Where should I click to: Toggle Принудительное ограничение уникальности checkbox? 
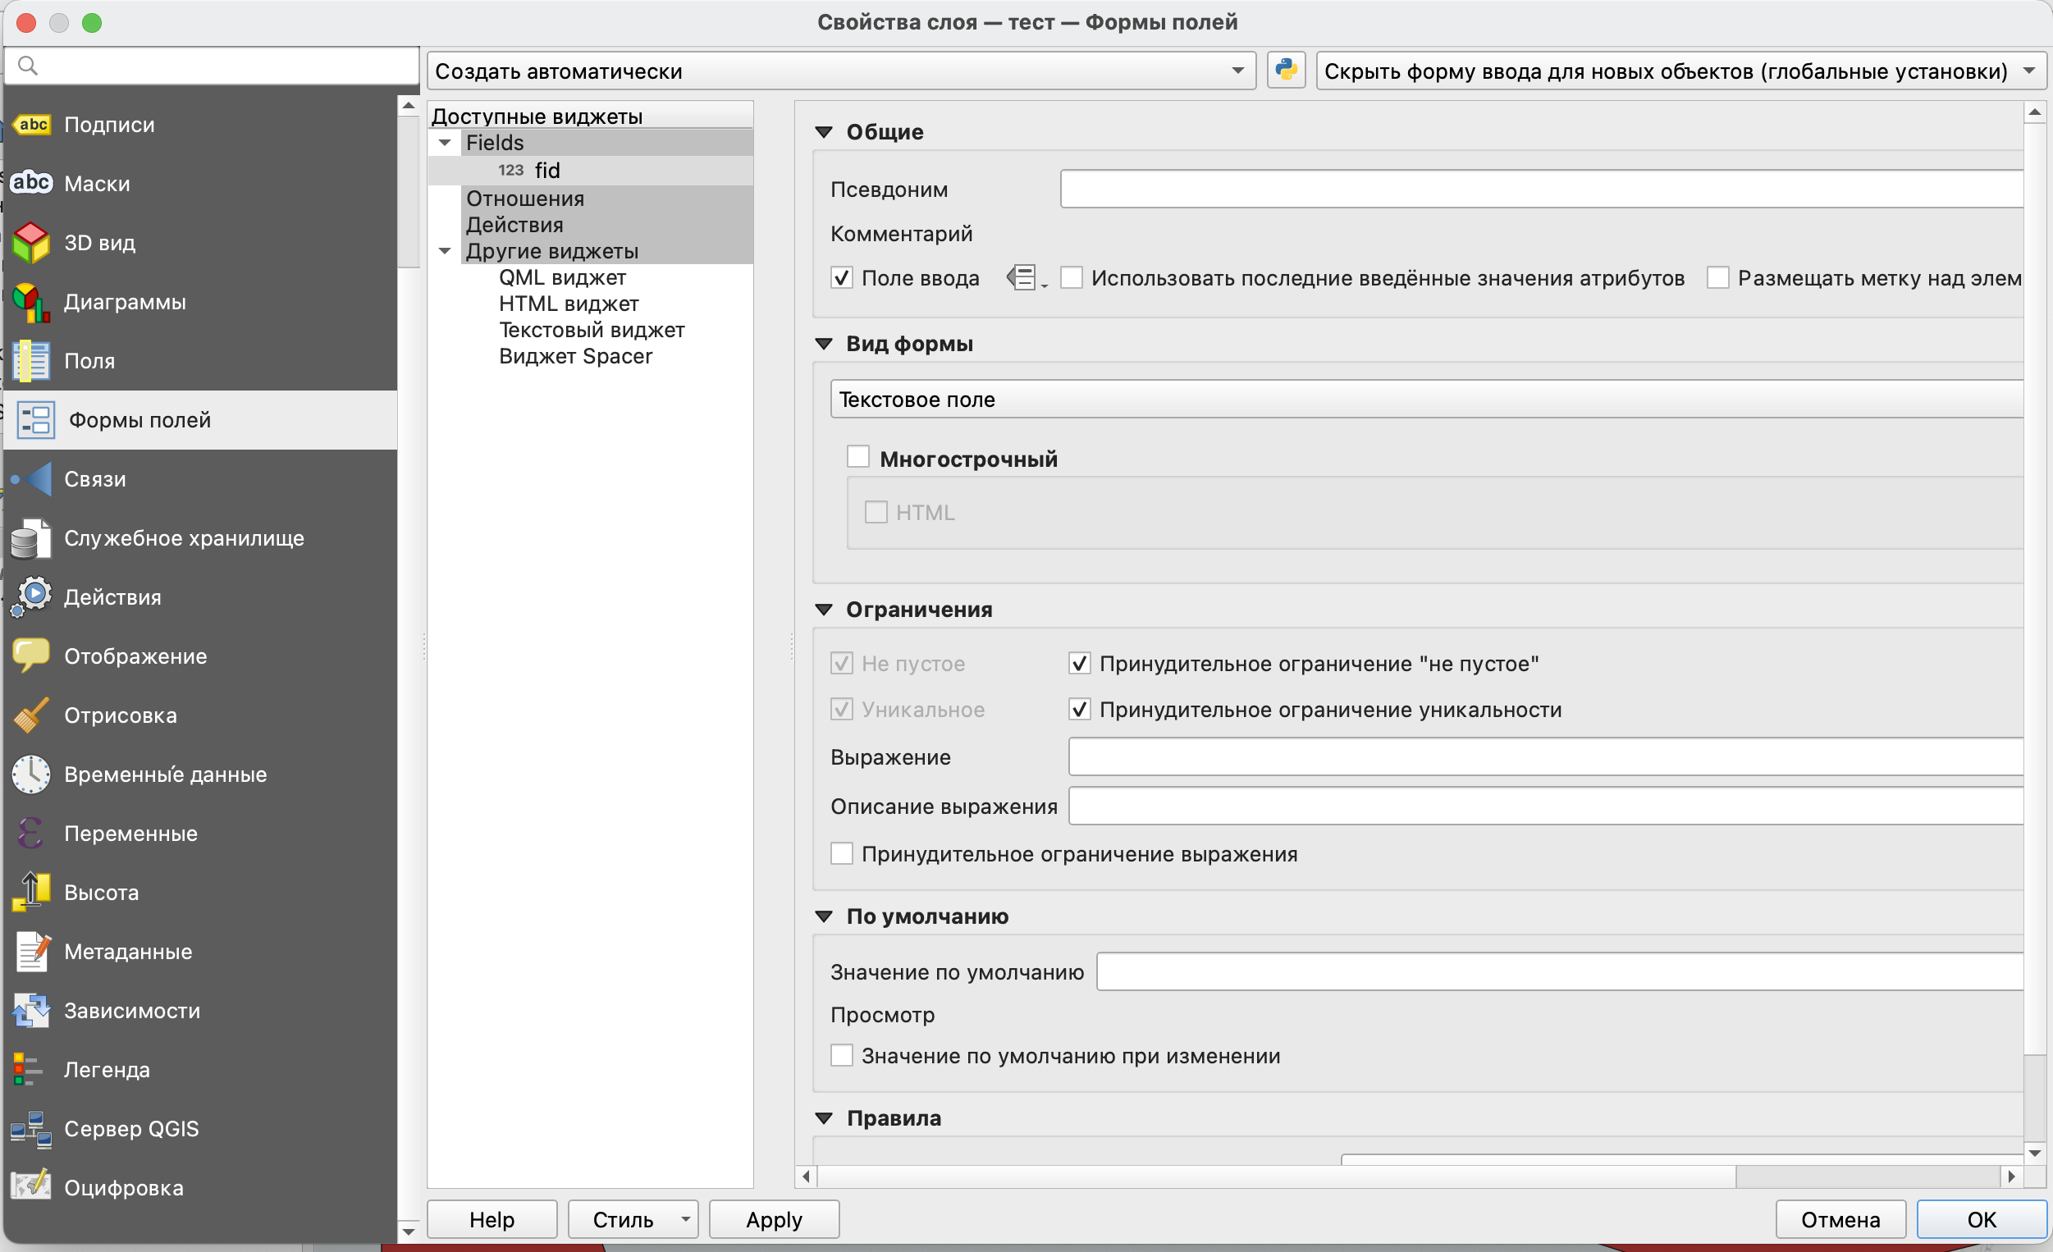(1079, 709)
